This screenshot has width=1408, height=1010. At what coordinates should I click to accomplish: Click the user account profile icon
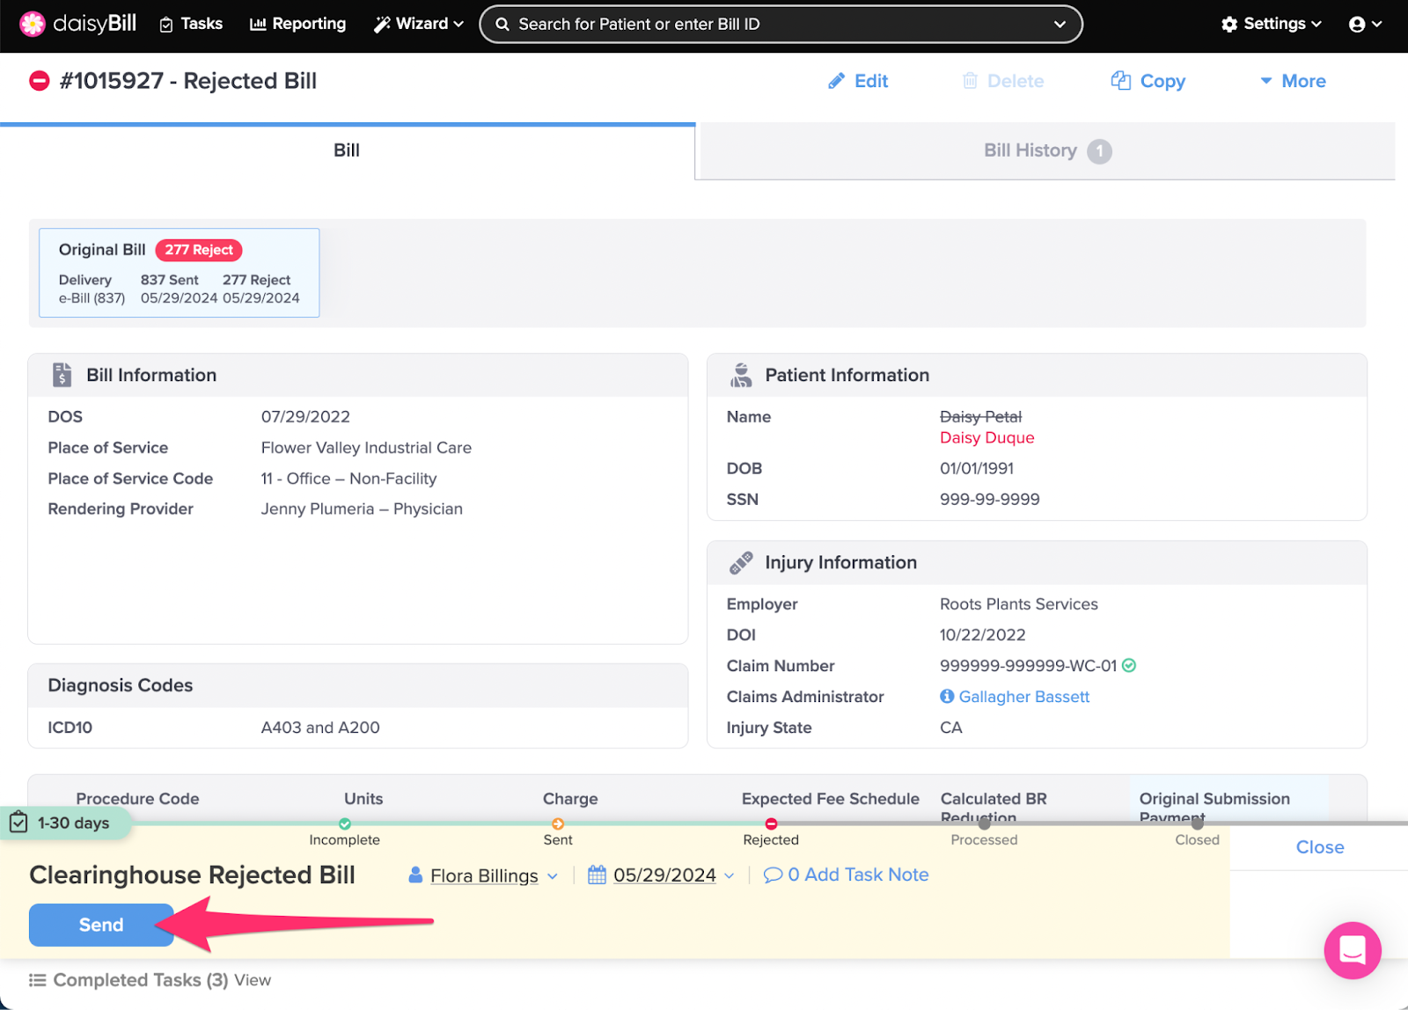(1357, 25)
